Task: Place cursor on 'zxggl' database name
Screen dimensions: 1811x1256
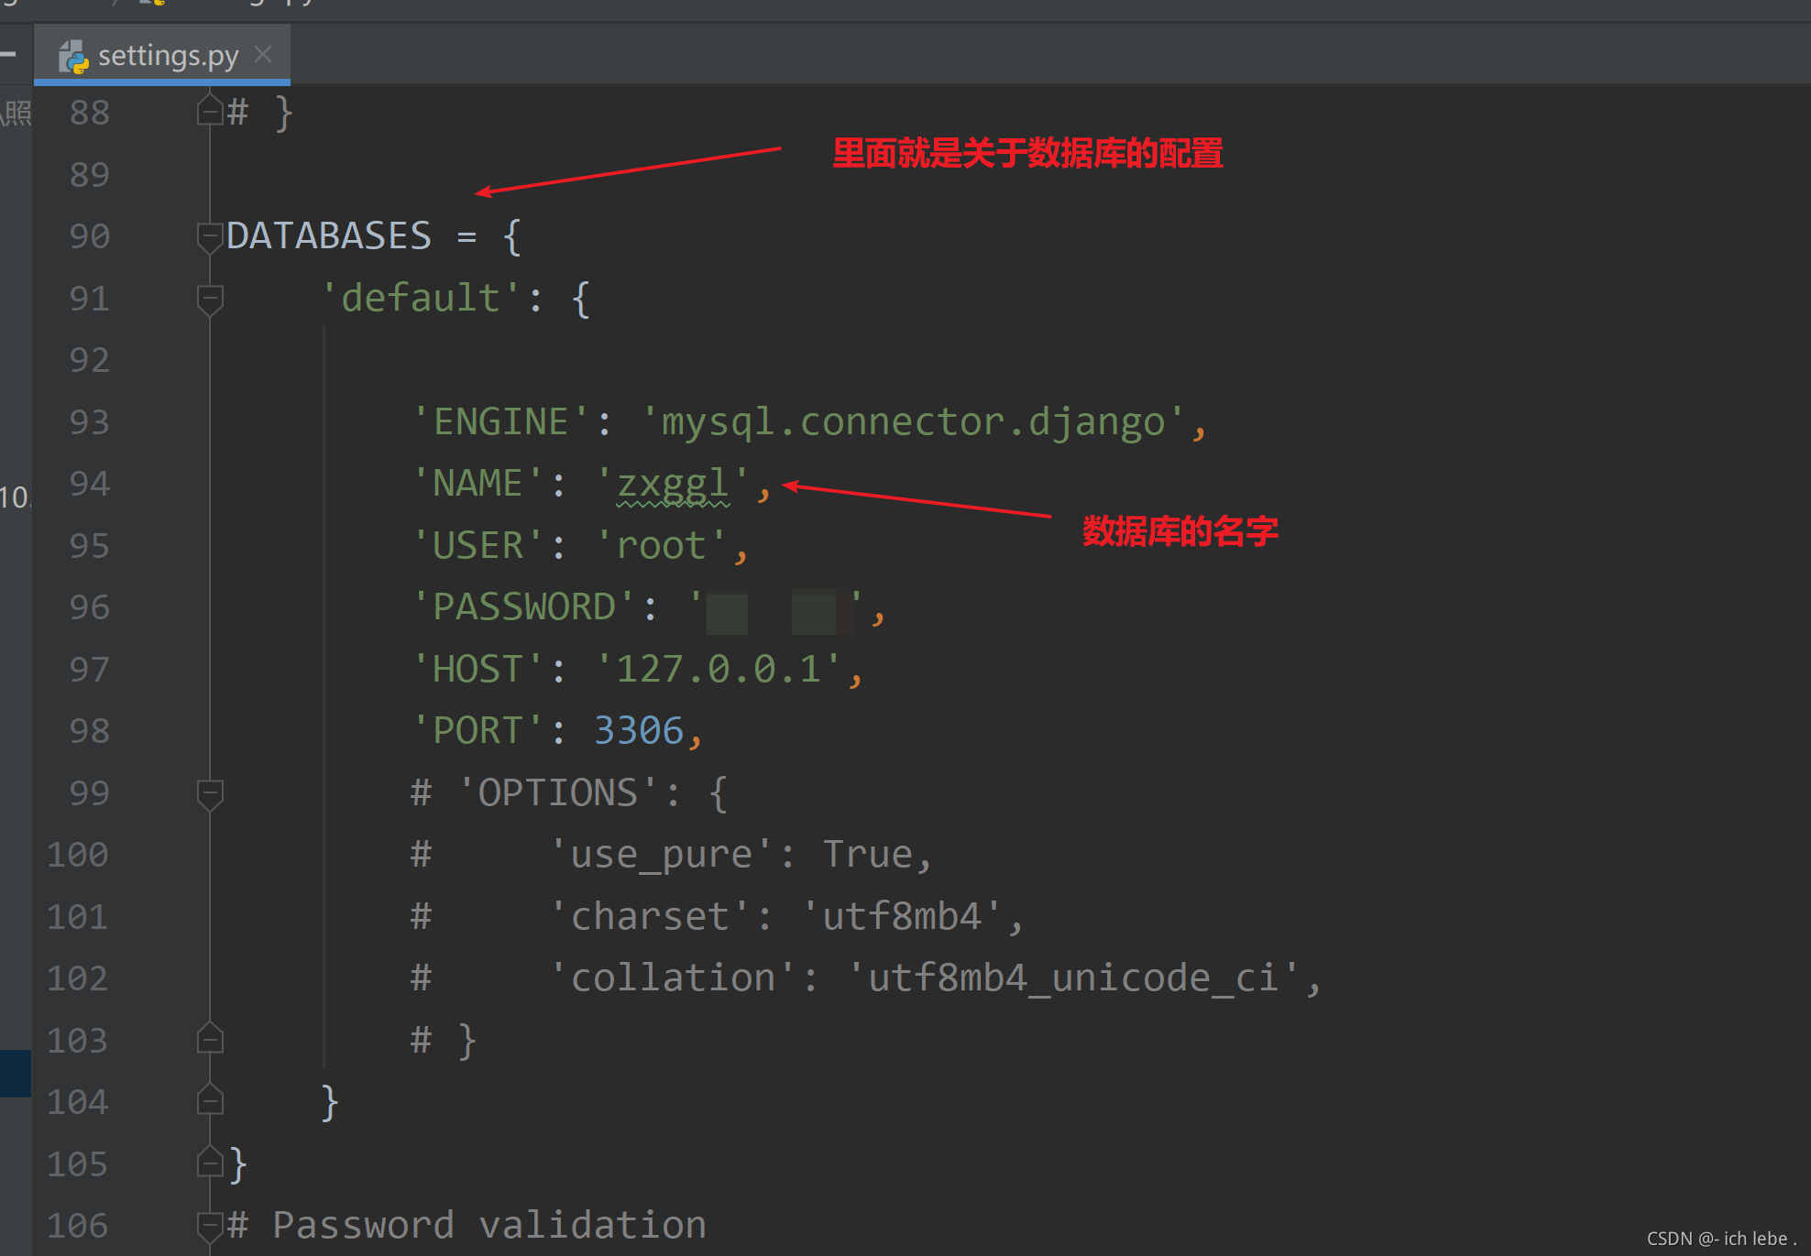Action: coord(673,484)
